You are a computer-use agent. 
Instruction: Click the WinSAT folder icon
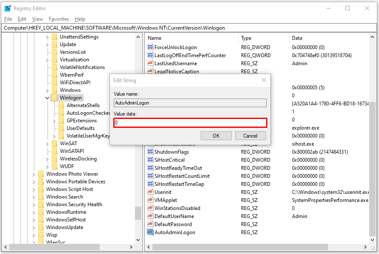point(55,144)
